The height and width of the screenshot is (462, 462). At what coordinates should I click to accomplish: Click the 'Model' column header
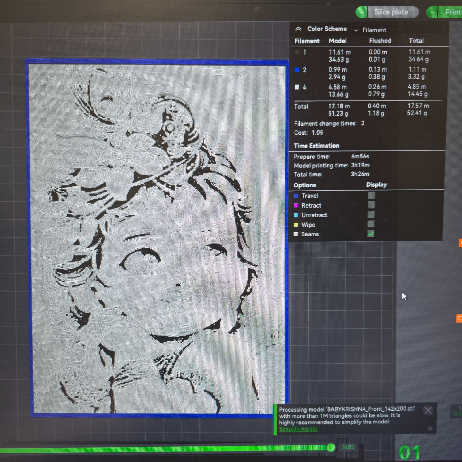click(x=338, y=41)
